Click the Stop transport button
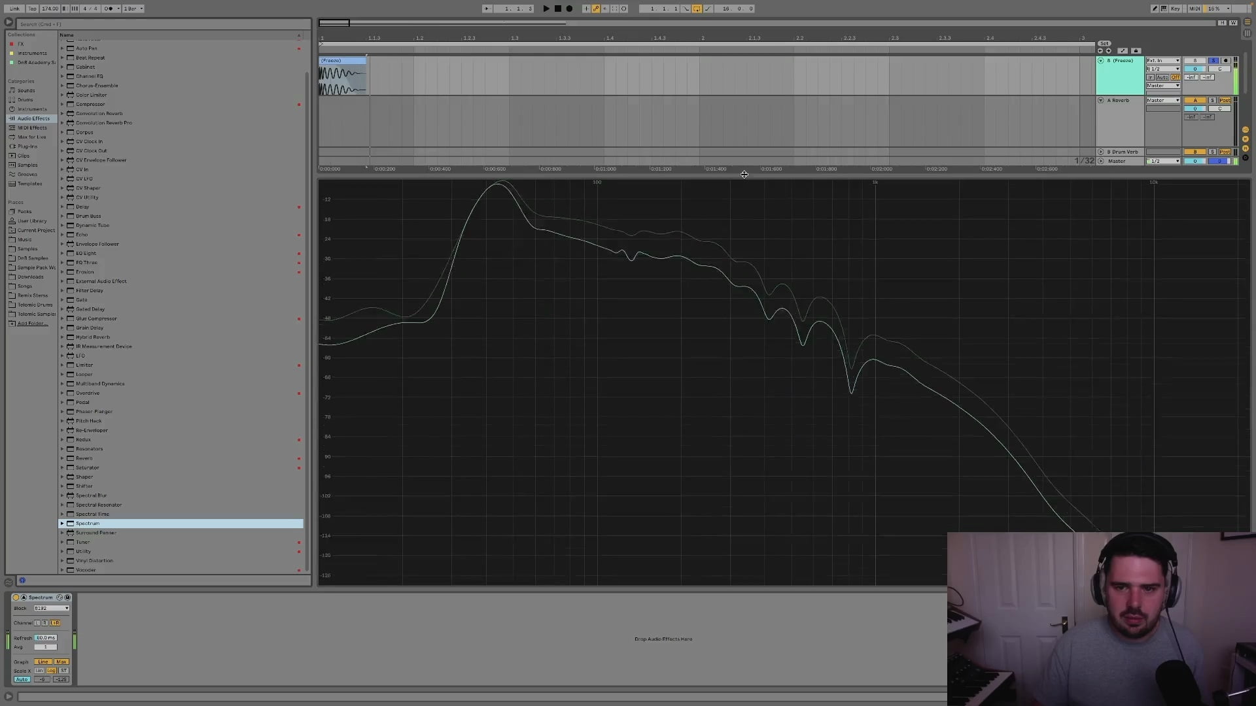Screen dimensions: 1256x706 pos(558,8)
